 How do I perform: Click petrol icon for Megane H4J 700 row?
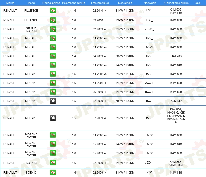pyautogui.click(x=53, y=56)
